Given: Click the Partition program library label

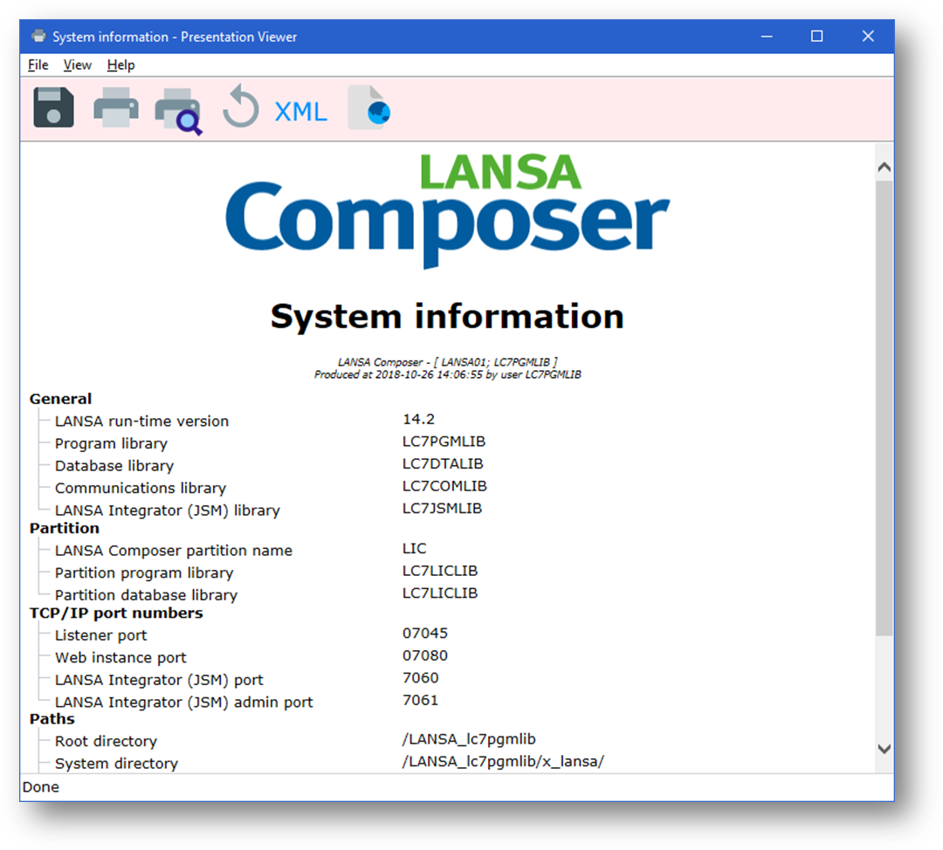Looking at the screenshot, I should (144, 572).
